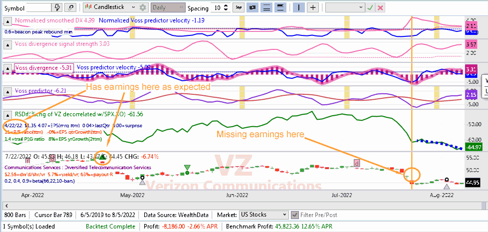Viewport: 488px width, 232px height.
Task: Click the log scale toolbar button
Action: [x=239, y=7]
